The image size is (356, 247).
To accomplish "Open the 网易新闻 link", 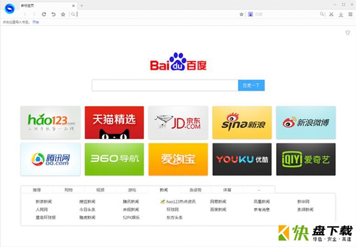I will (x=218, y=201).
